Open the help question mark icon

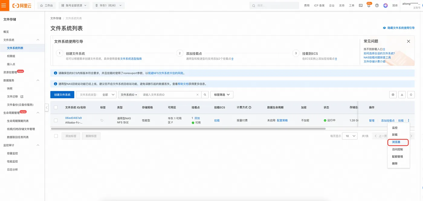[x=377, y=5]
